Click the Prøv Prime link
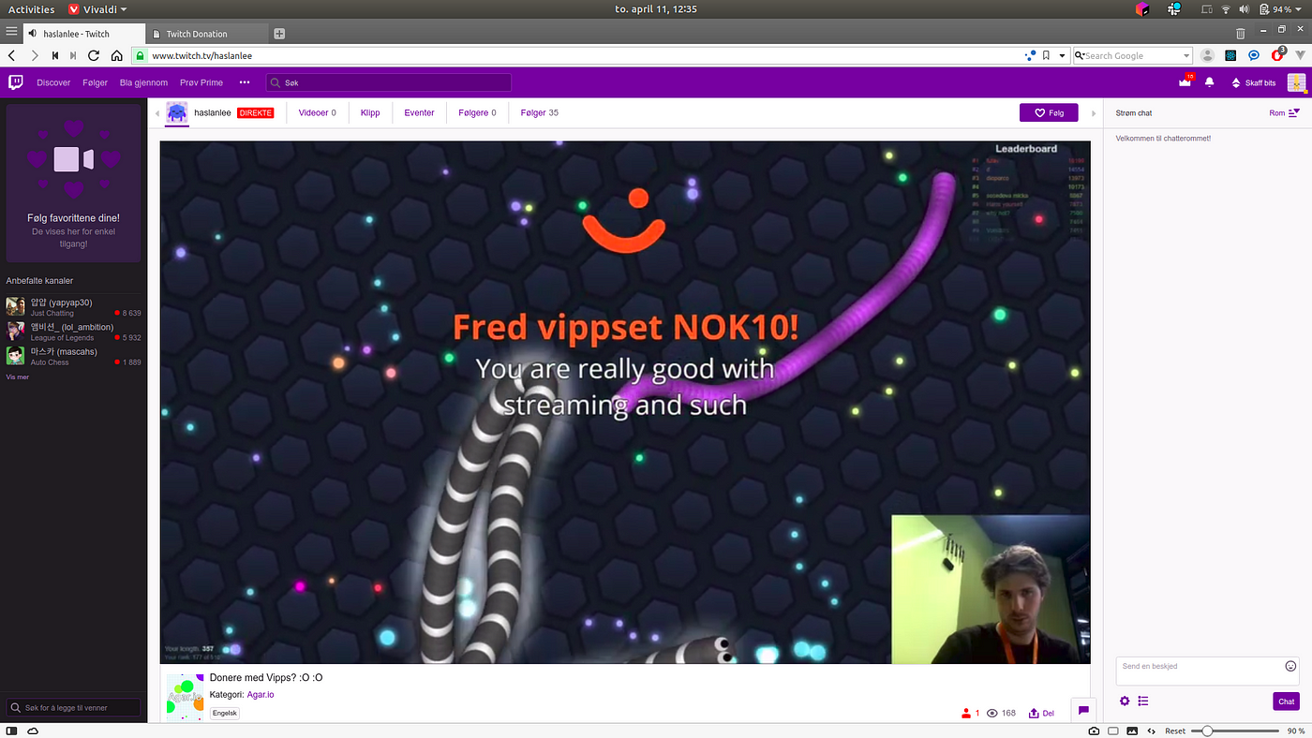Viewport: 1312px width, 738px height. [x=201, y=82]
